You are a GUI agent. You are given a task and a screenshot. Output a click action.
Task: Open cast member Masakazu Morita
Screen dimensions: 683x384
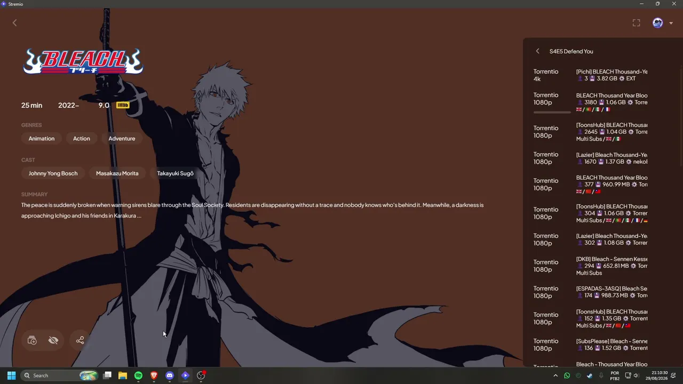point(117,173)
